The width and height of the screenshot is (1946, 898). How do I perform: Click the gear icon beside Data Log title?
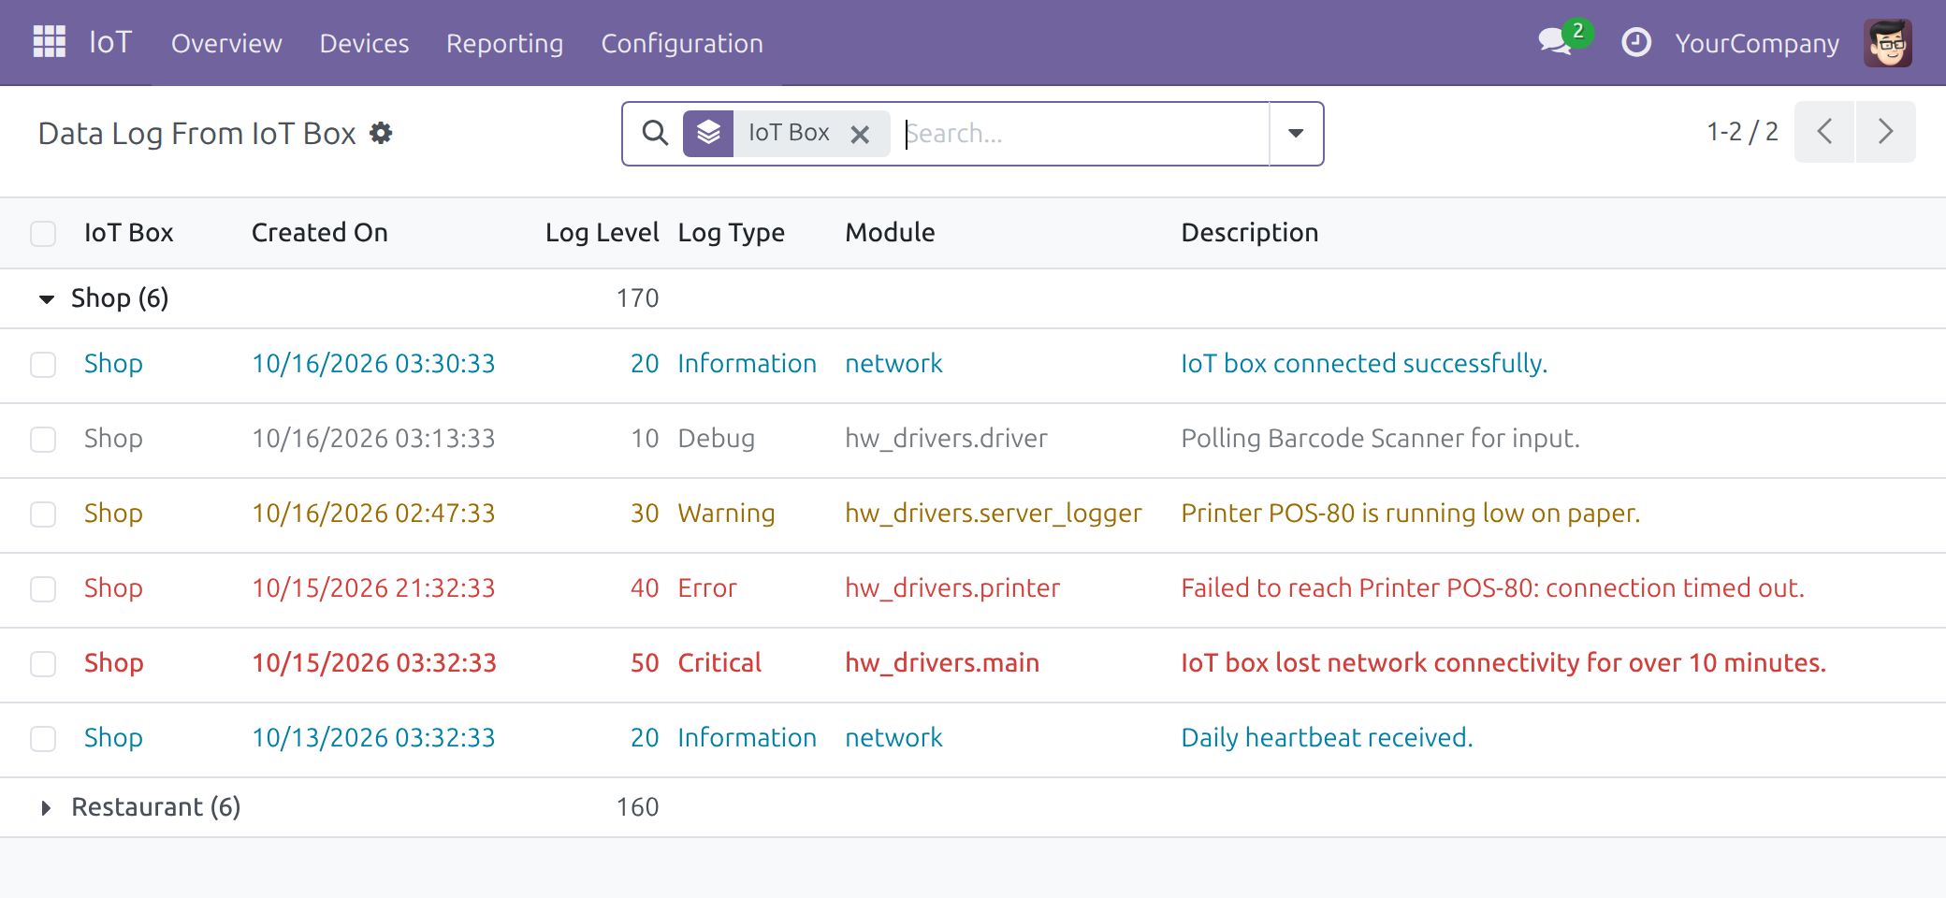pyautogui.click(x=381, y=133)
